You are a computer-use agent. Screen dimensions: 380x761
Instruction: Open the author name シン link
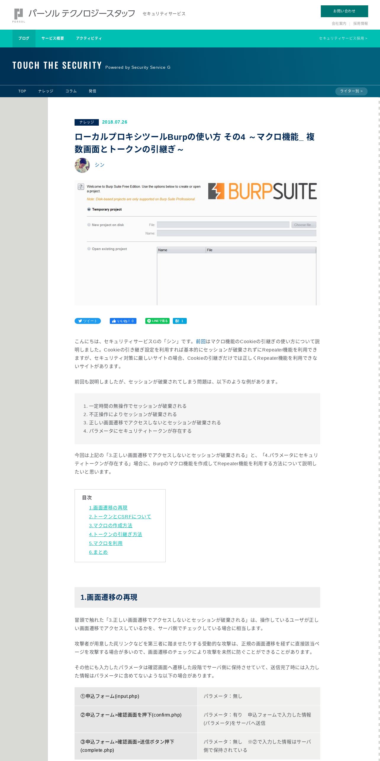pyautogui.click(x=100, y=165)
